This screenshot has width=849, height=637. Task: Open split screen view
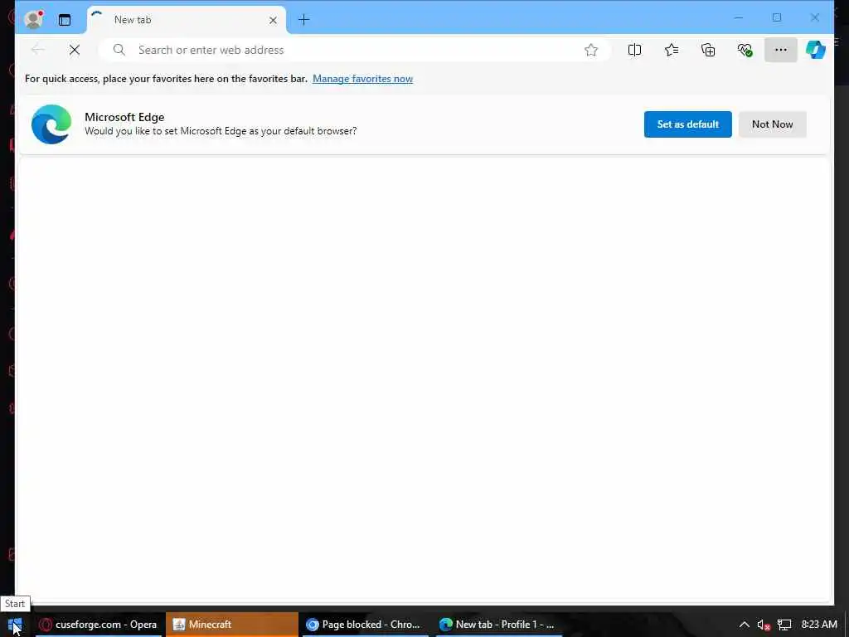(634, 50)
